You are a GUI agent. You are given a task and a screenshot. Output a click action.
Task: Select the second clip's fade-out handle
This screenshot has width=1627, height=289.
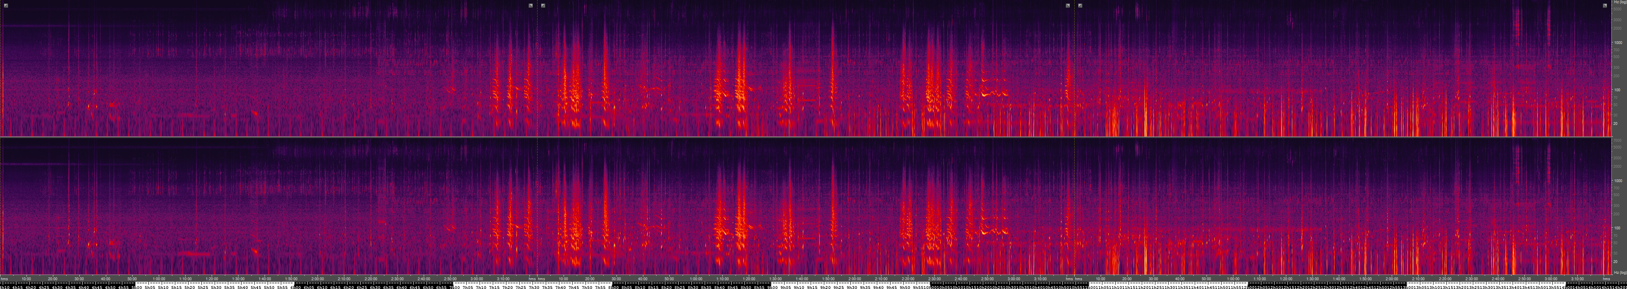(1068, 6)
